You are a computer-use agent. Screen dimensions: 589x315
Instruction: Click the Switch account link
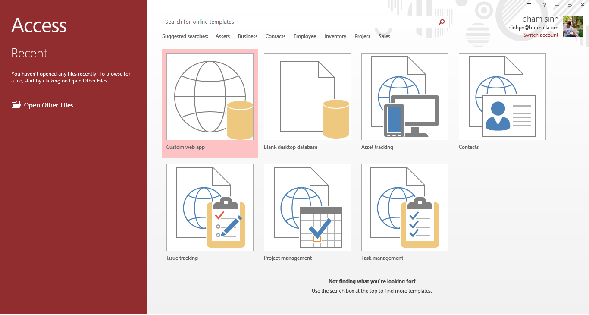[x=541, y=35]
